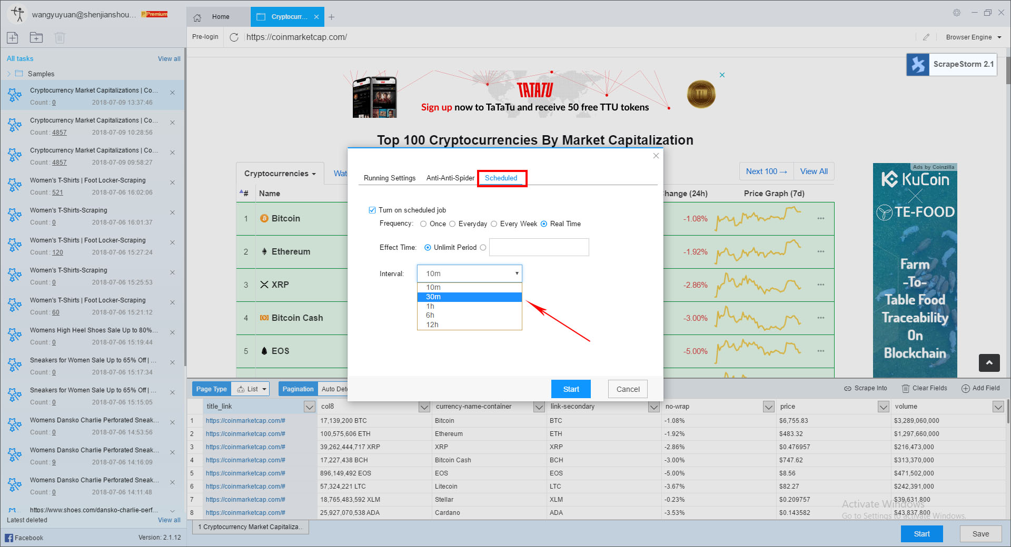This screenshot has width=1011, height=547.
Task: Select the Once frequency option
Action: click(x=423, y=224)
